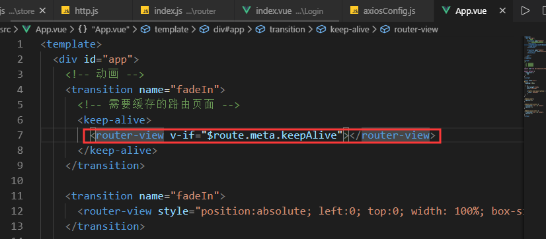Image resolution: width=546 pixels, height=239 pixels.
Task: Click the 需要缓存的路由页面 comment
Action: 159,105
